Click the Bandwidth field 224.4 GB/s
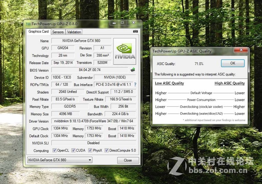Screen dimensions: 262x184 (120, 114)
